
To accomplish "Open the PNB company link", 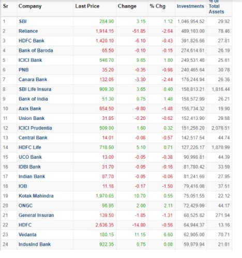I will pos(23,70).
